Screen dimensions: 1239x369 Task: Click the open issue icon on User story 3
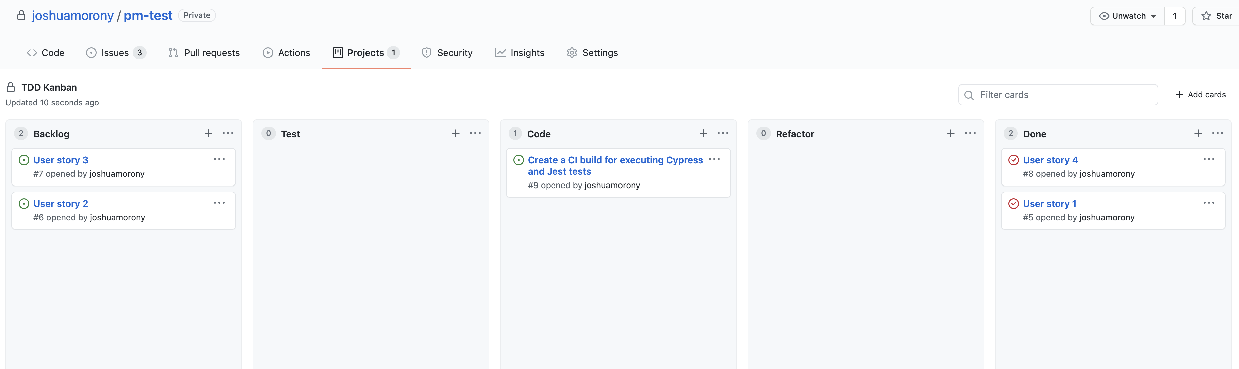[24, 160]
